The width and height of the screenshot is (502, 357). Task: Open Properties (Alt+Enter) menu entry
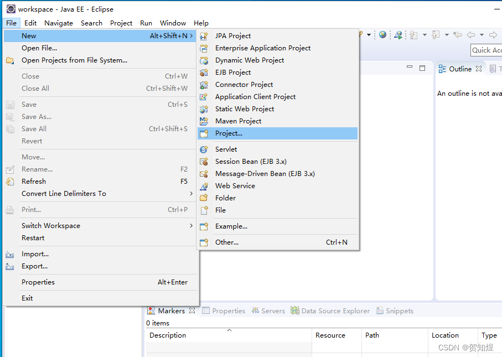coord(100,282)
